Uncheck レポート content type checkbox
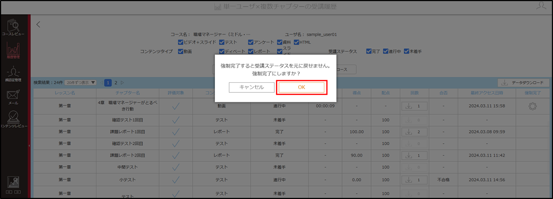553x199 pixels. tap(250, 52)
